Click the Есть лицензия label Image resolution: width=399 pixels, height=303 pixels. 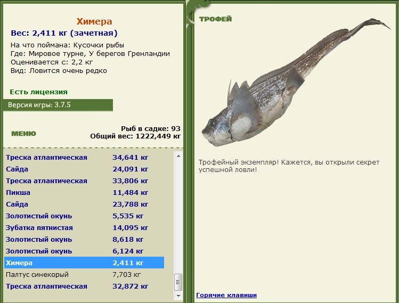[38, 92]
